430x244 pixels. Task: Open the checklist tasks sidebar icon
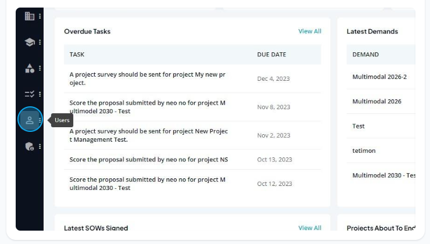click(29, 94)
